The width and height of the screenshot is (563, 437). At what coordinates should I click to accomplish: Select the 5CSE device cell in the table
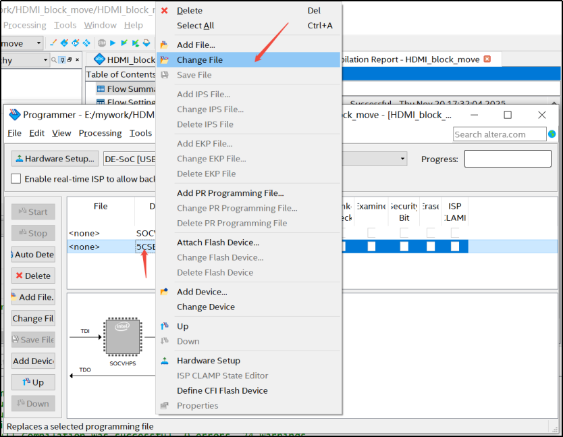[x=145, y=247]
